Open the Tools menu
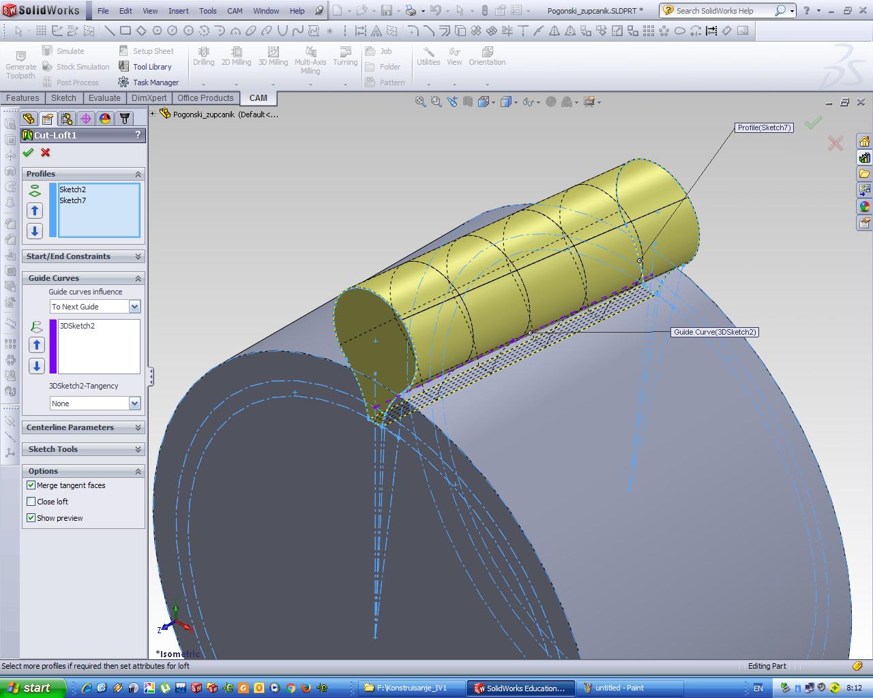 click(x=208, y=11)
